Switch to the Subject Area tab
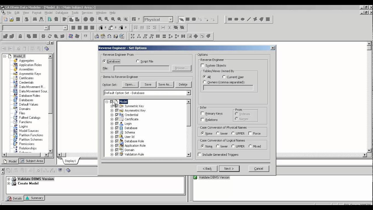Screen dimensions: 373x210 click(32, 161)
